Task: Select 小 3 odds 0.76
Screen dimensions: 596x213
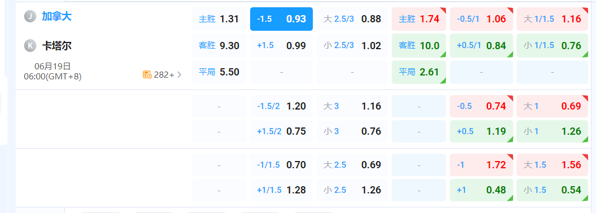Action: click(353, 131)
